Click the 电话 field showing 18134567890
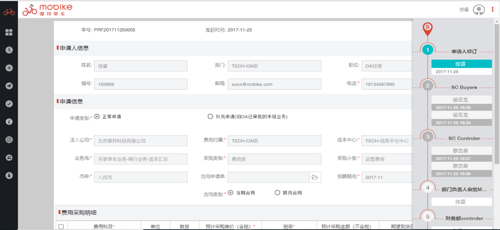Image resolution: width=500 pixels, height=230 pixels. [387, 84]
